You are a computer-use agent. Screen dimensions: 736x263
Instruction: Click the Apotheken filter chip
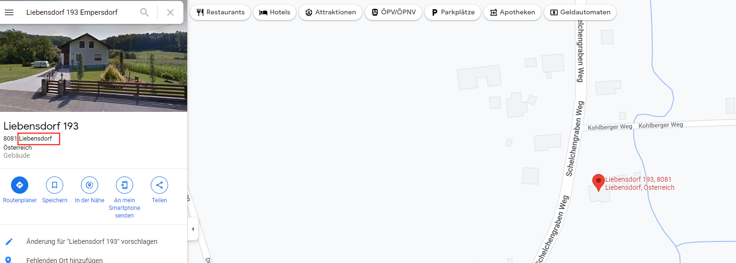(512, 12)
